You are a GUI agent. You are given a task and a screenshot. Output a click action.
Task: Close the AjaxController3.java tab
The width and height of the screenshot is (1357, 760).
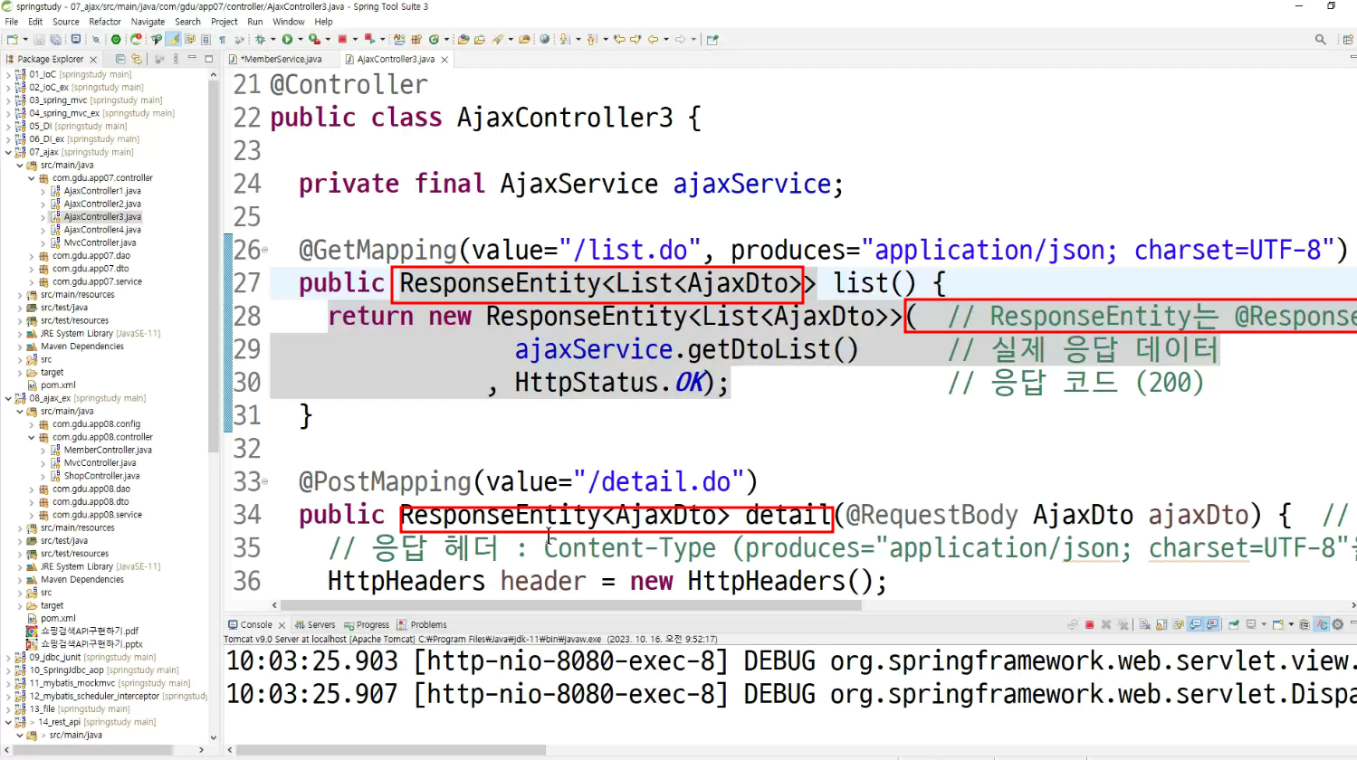(x=444, y=60)
